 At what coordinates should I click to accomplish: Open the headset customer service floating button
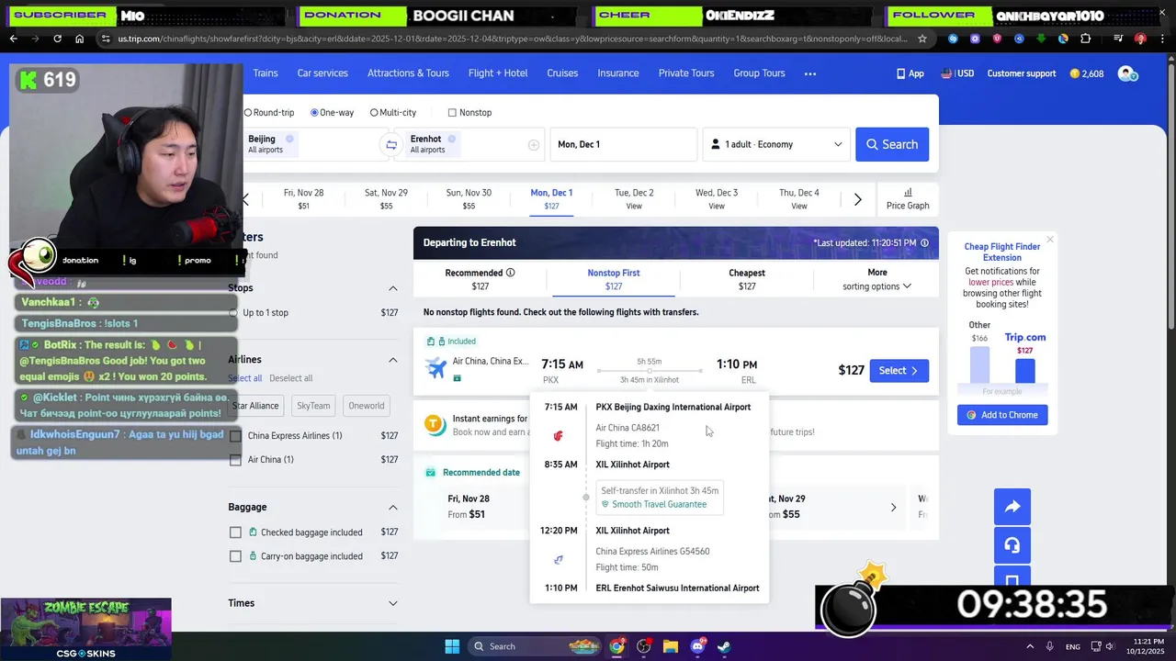[1012, 545]
